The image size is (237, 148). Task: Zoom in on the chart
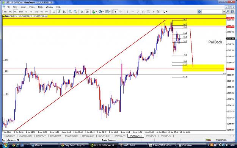point(70,12)
